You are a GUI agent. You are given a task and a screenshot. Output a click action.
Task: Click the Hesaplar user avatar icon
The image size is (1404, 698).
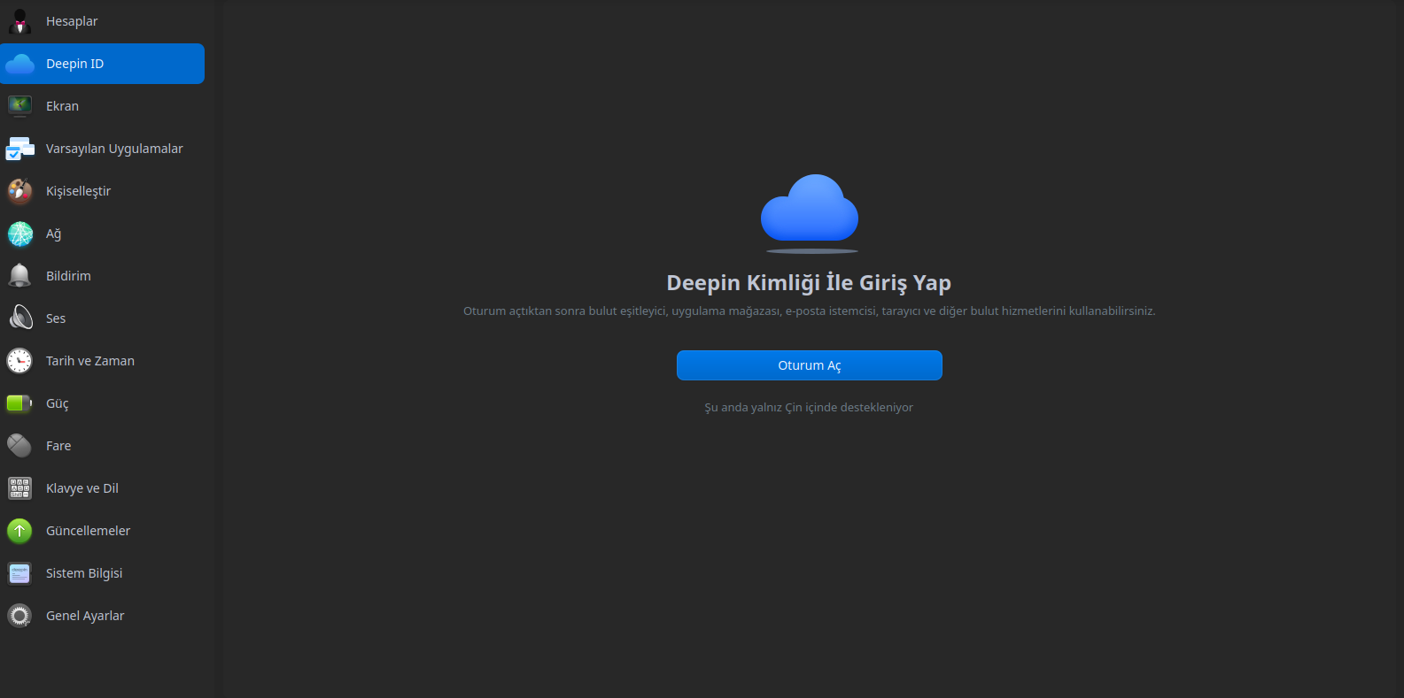coord(19,21)
